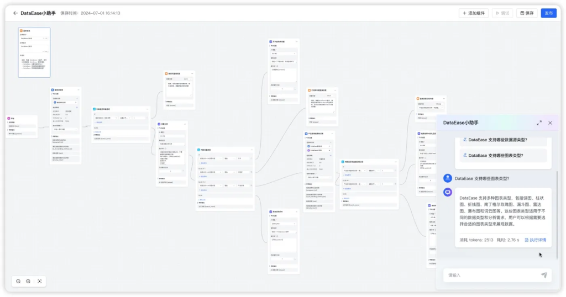Image resolution: width=566 pixels, height=297 pixels.
Task: Zoom out the workflow canvas
Action: 18,281
